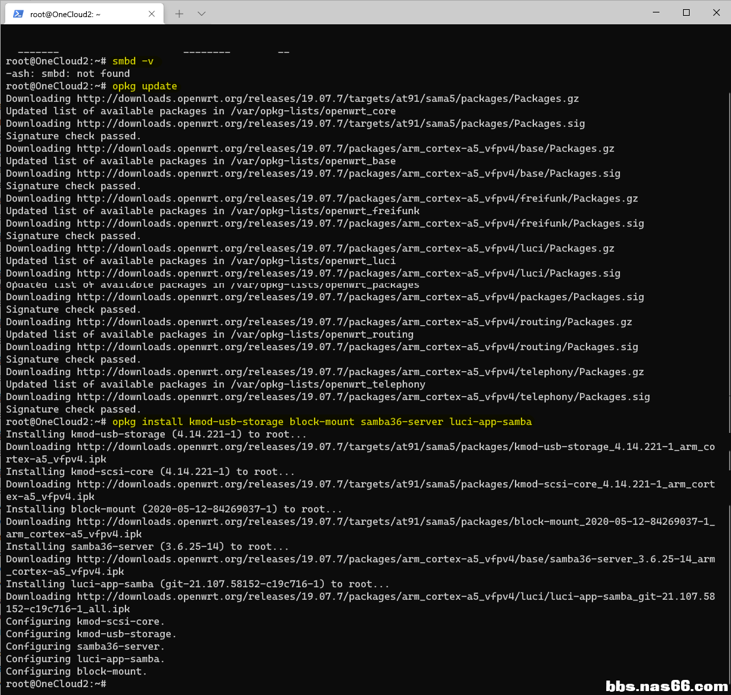Maximize the terminal window
Screen dimensions: 731x695
point(686,12)
